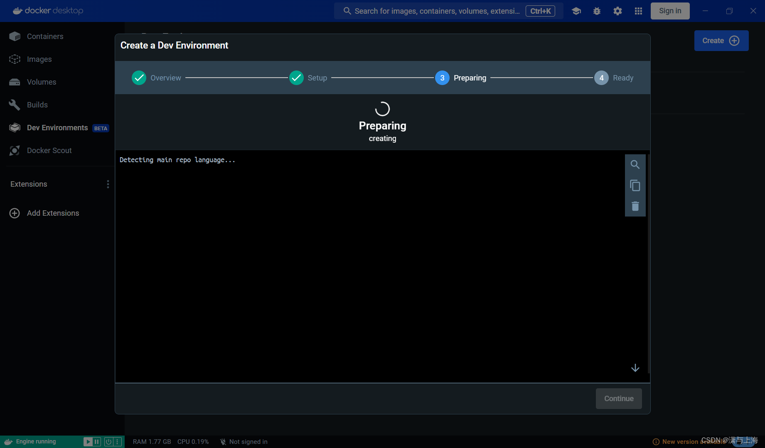
Task: Click the Create button
Action: [721, 41]
